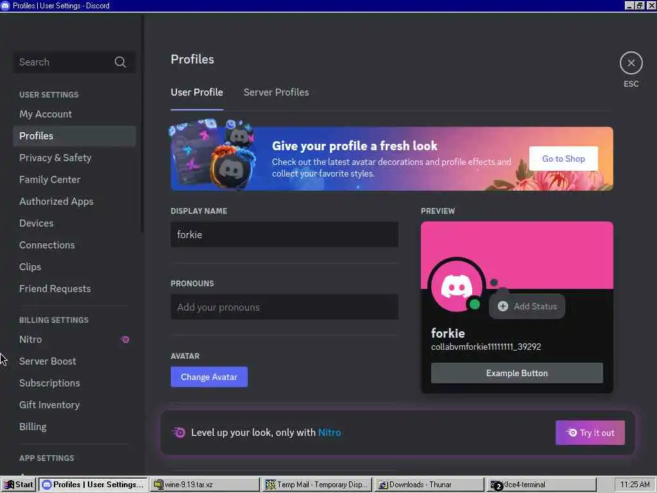Screen dimensions: 657x493
Task: Go to Authorized Apps
Action: click(x=74, y=201)
